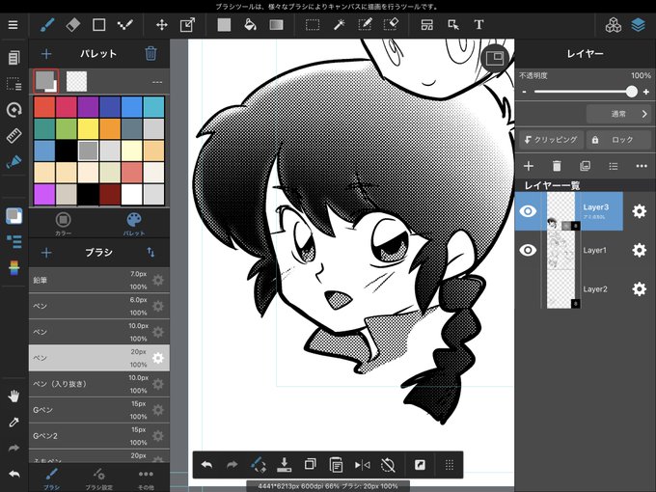Switch to the ブラシ bottom tab
Screen dimensions: 656x492
pyautogui.click(x=52, y=478)
